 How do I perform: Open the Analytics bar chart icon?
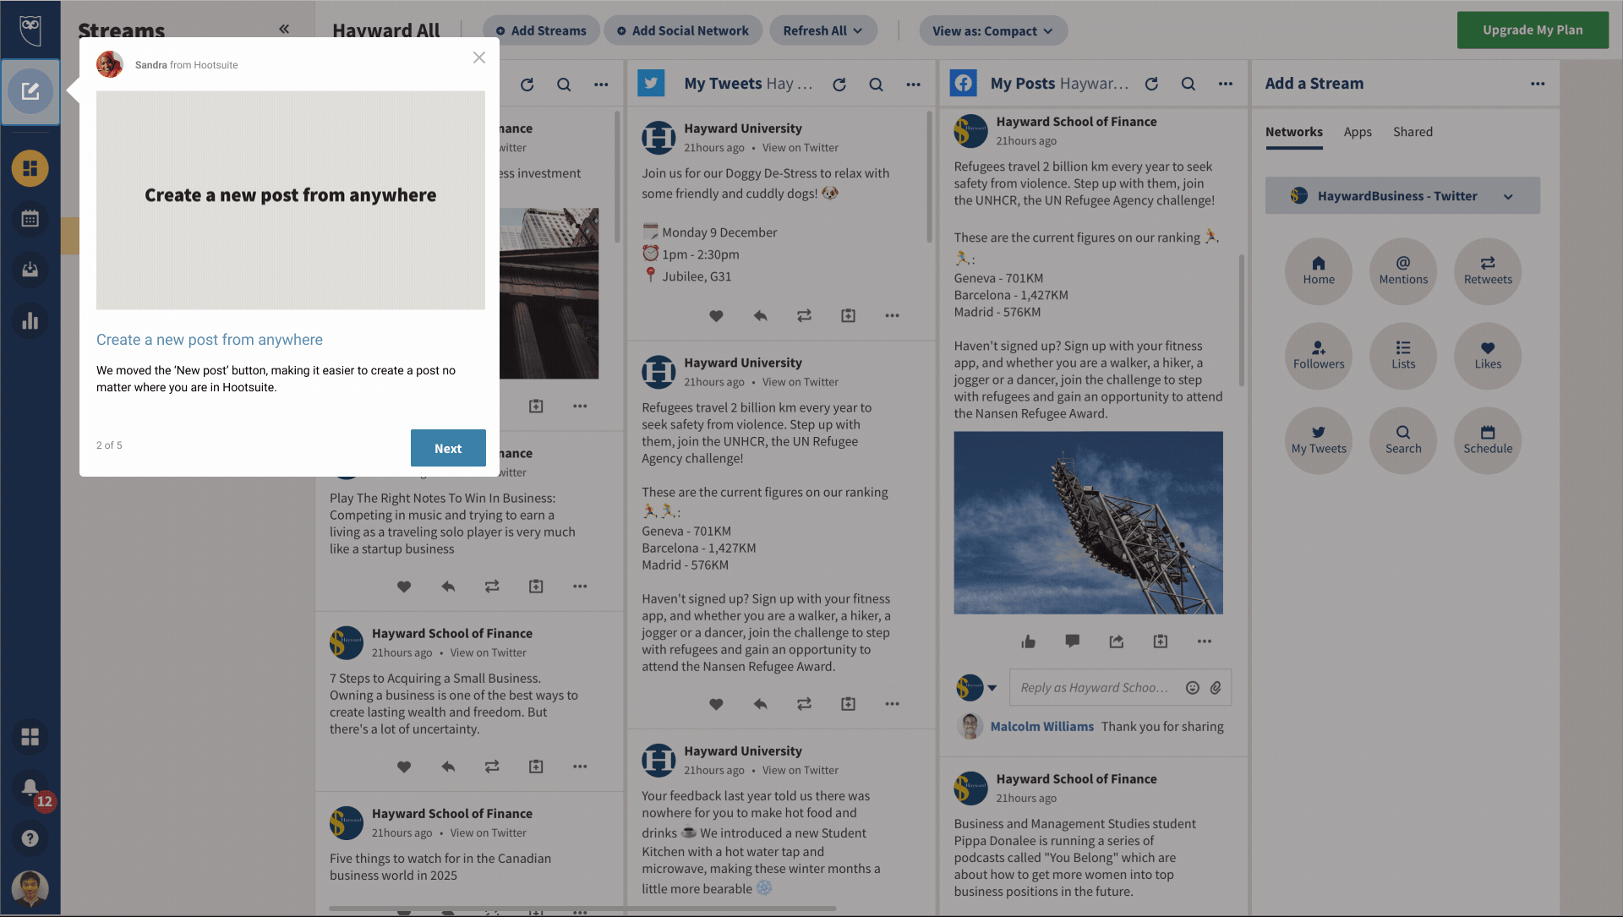(x=30, y=321)
